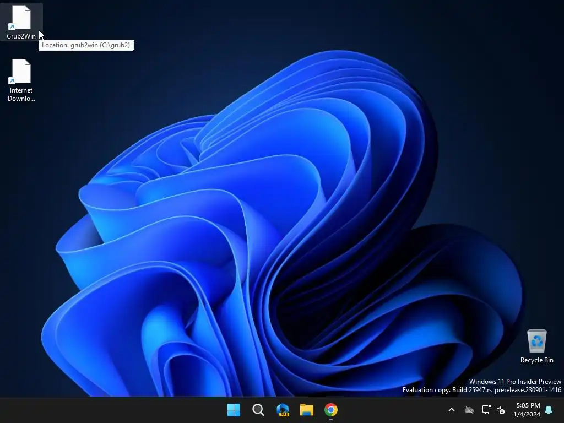Open File Explorer from the taskbar
Viewport: 564px width, 423px height.
307,410
